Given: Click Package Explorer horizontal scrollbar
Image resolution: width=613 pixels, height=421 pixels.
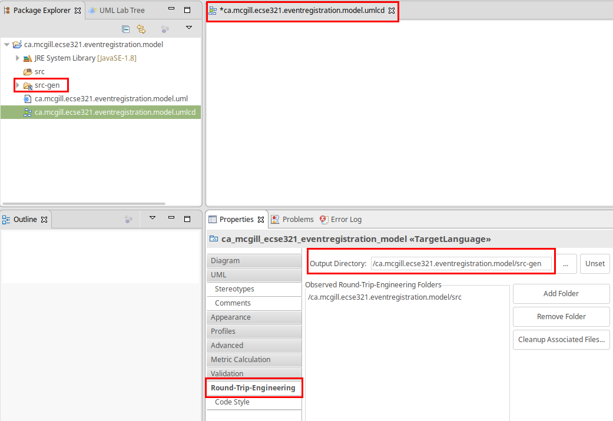Looking at the screenshot, I should click(84, 204).
